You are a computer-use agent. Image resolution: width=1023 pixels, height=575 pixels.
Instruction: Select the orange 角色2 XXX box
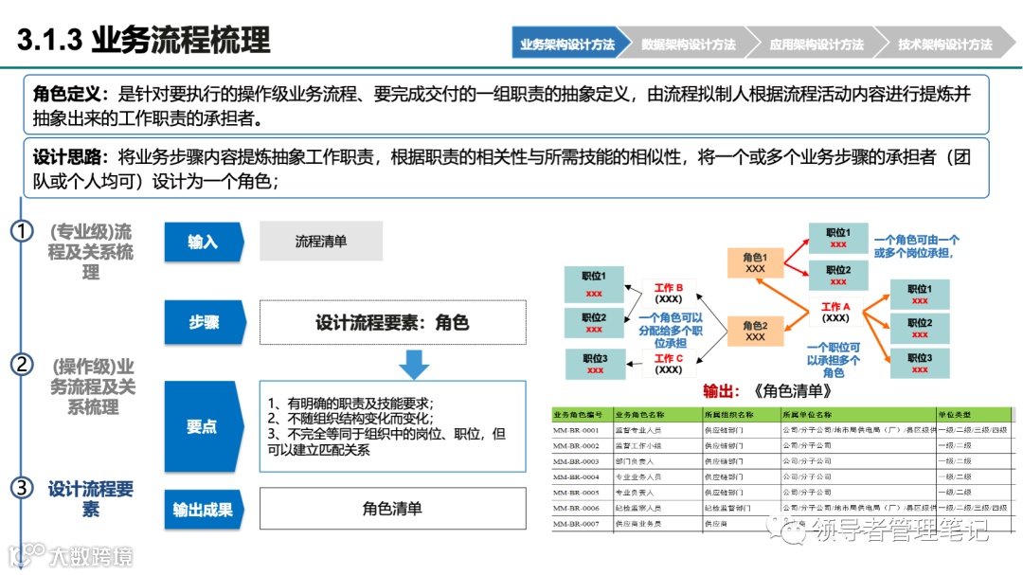[755, 331]
